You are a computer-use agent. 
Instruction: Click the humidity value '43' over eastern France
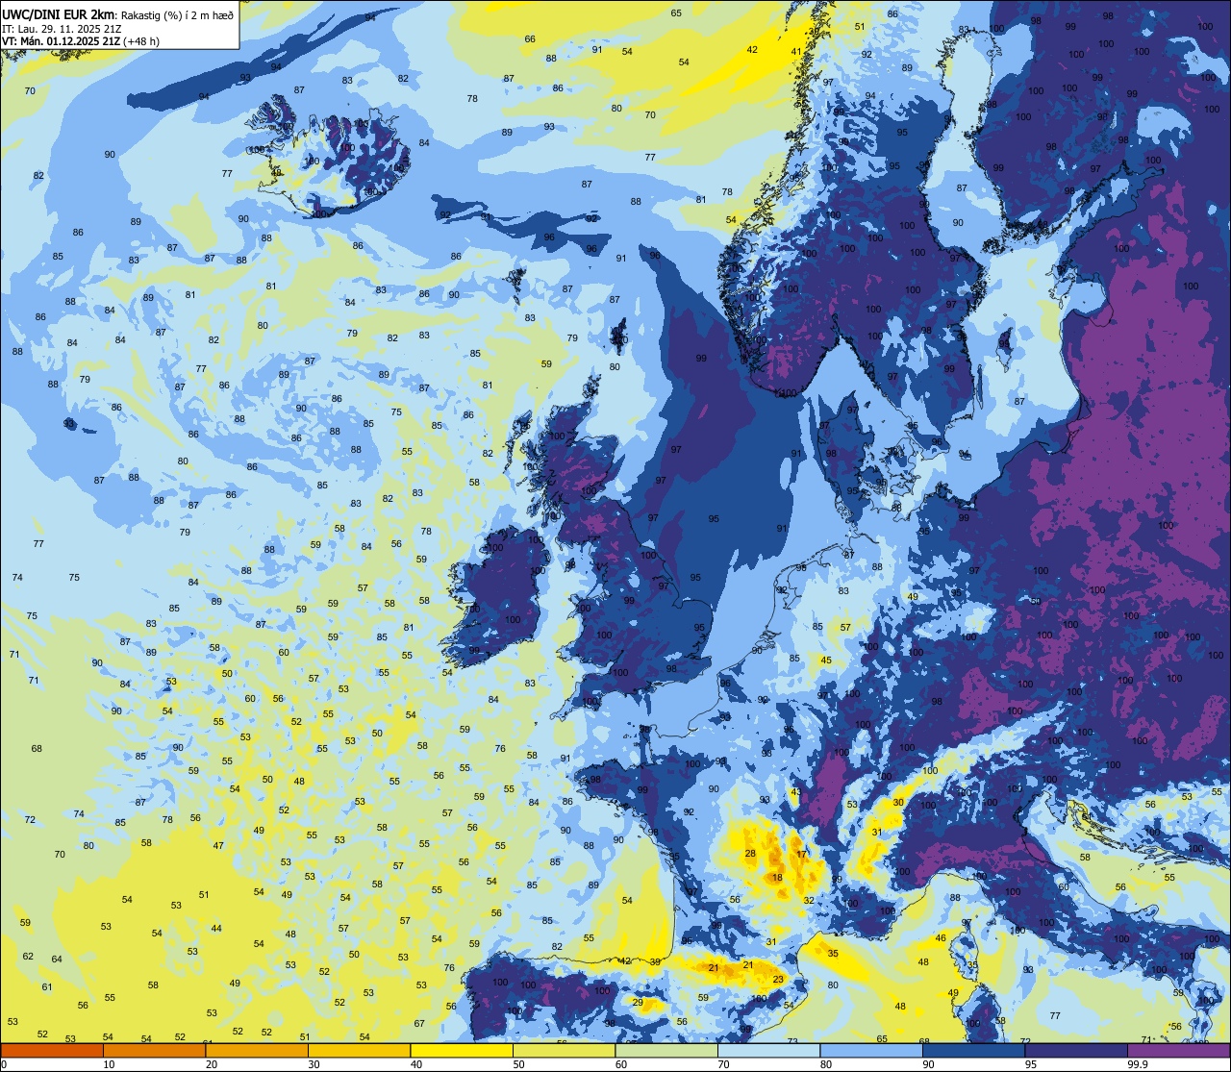pyautogui.click(x=795, y=792)
